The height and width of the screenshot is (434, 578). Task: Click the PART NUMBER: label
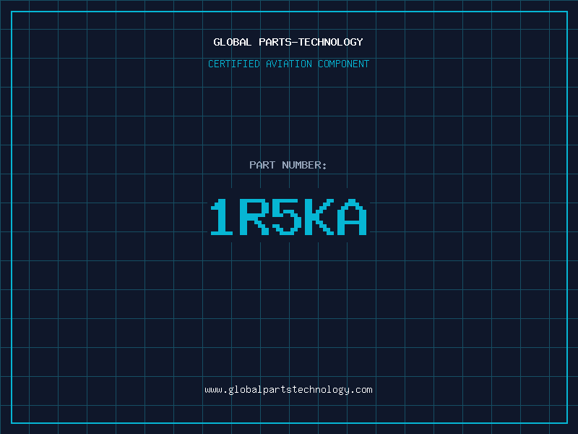click(288, 165)
